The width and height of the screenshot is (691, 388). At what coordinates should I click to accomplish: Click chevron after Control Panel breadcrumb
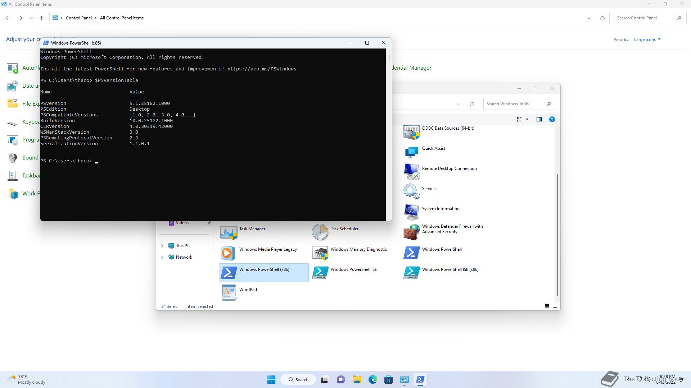click(96, 18)
